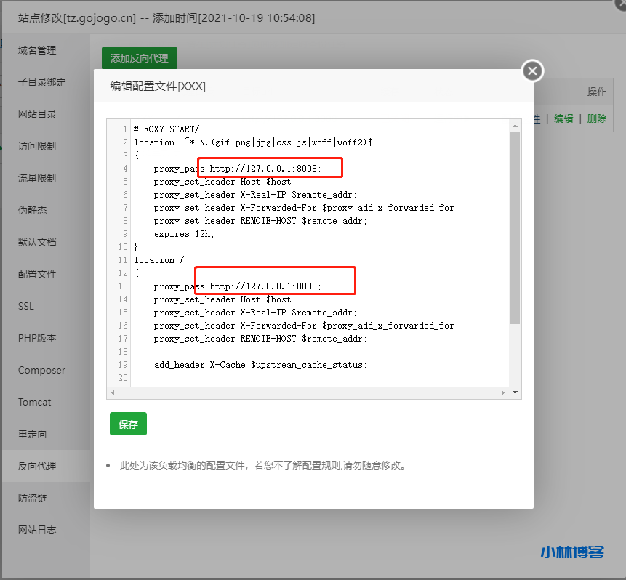Click the green 保存 button
Viewport: 626px width, 580px height.
tap(128, 424)
